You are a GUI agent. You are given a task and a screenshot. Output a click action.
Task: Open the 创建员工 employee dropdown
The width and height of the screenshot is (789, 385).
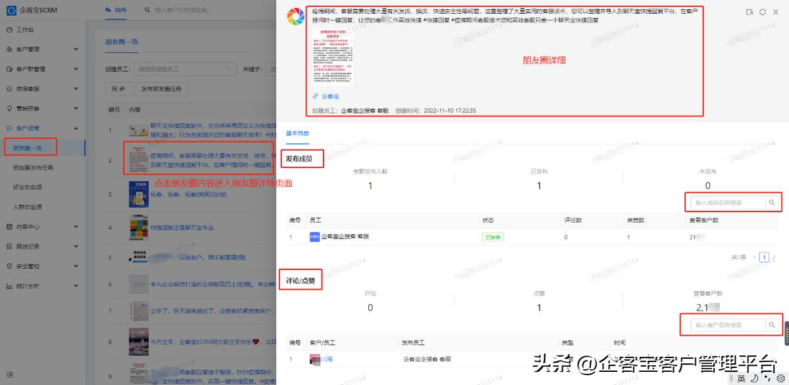pyautogui.click(x=185, y=68)
